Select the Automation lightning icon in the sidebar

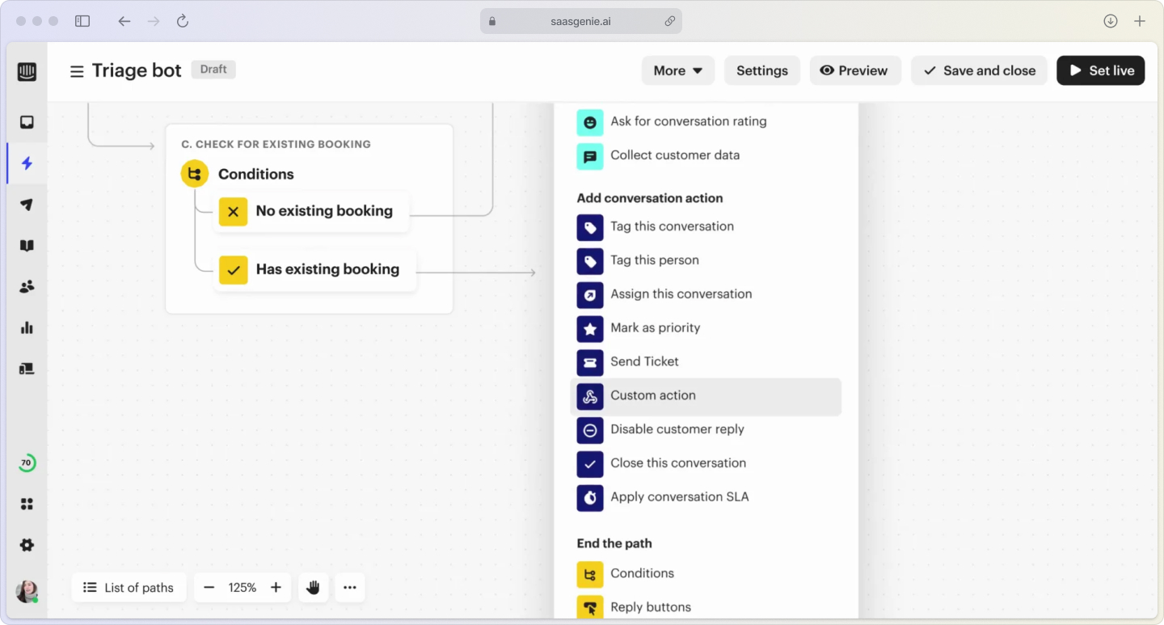(27, 163)
